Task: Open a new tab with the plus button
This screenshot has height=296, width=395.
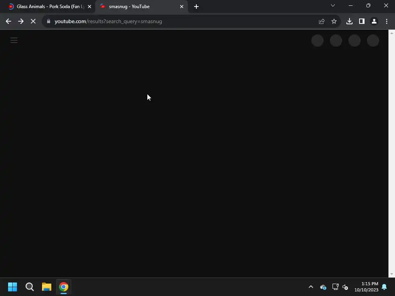Action: click(x=196, y=7)
